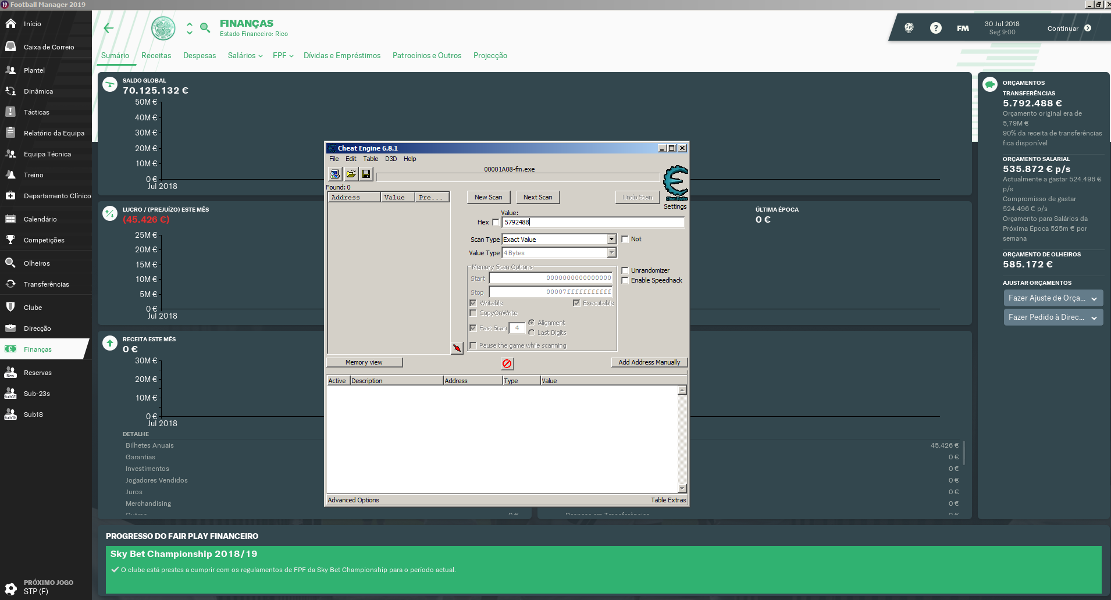1111x600 pixels.
Task: Check the Unrandomizer option
Action: point(625,270)
